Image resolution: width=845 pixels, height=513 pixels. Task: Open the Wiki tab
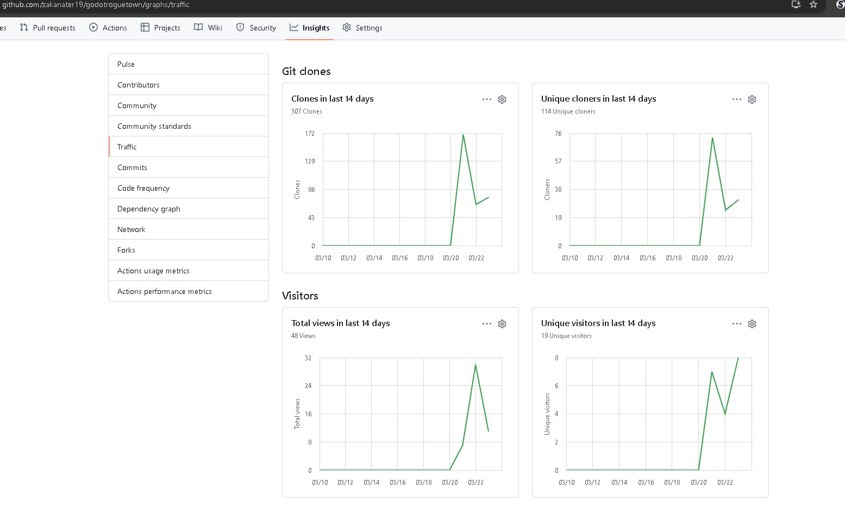click(x=208, y=28)
